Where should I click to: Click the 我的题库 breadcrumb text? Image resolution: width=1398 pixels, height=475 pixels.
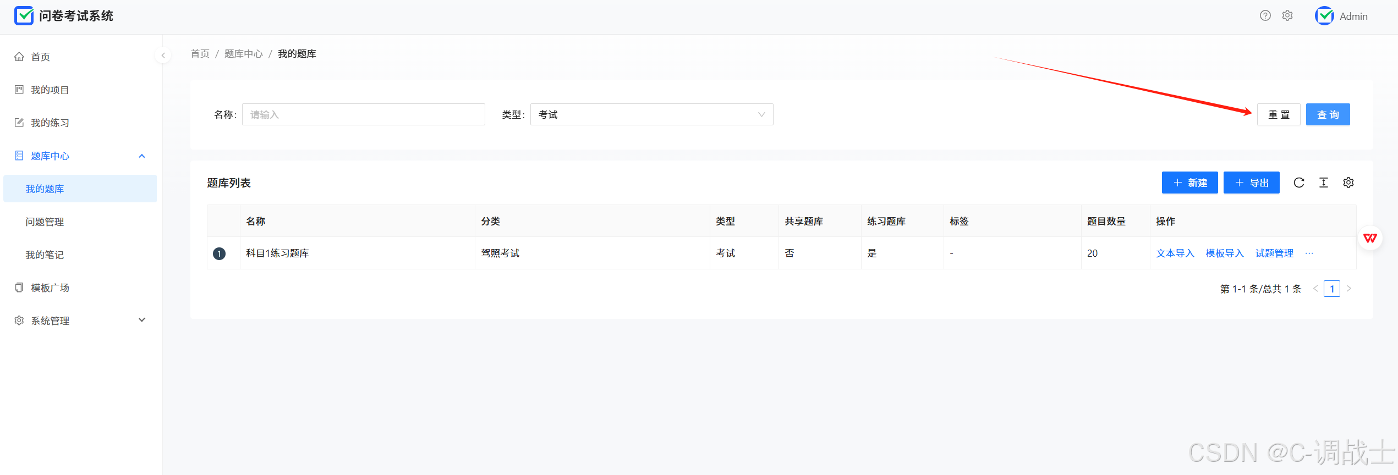297,53
